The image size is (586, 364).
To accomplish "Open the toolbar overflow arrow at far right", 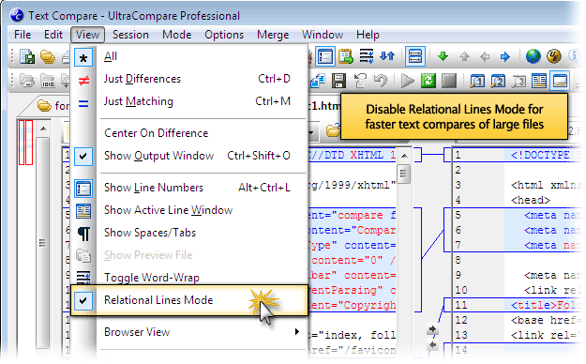I will [578, 86].
